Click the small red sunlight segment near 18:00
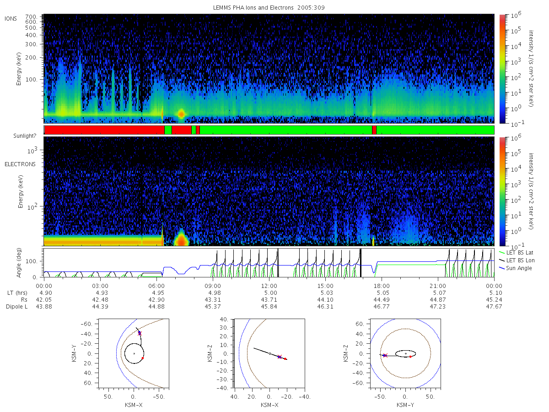 [x=374, y=130]
